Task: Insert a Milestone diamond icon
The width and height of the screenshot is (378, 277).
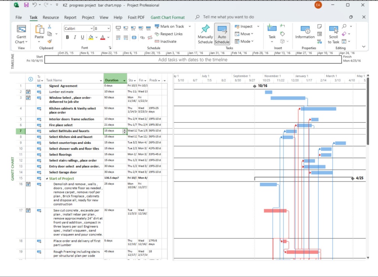Action: click(x=282, y=34)
